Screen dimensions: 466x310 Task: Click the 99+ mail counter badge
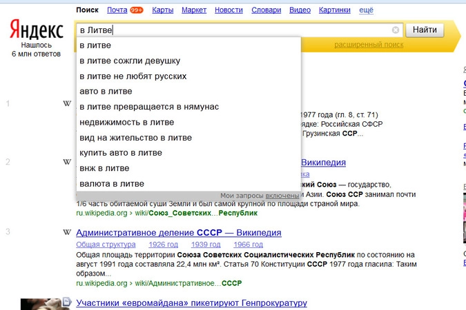click(141, 10)
